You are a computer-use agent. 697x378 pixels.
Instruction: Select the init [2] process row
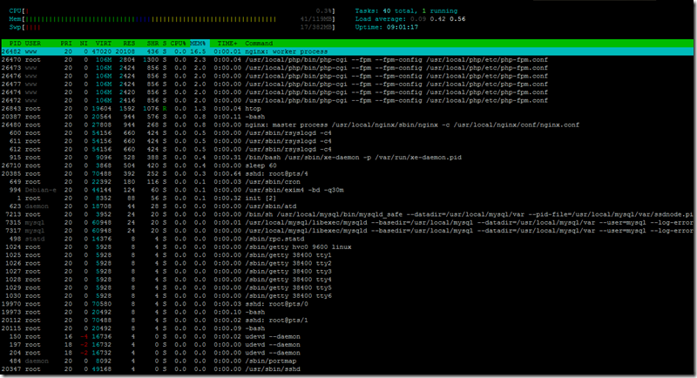347,198
